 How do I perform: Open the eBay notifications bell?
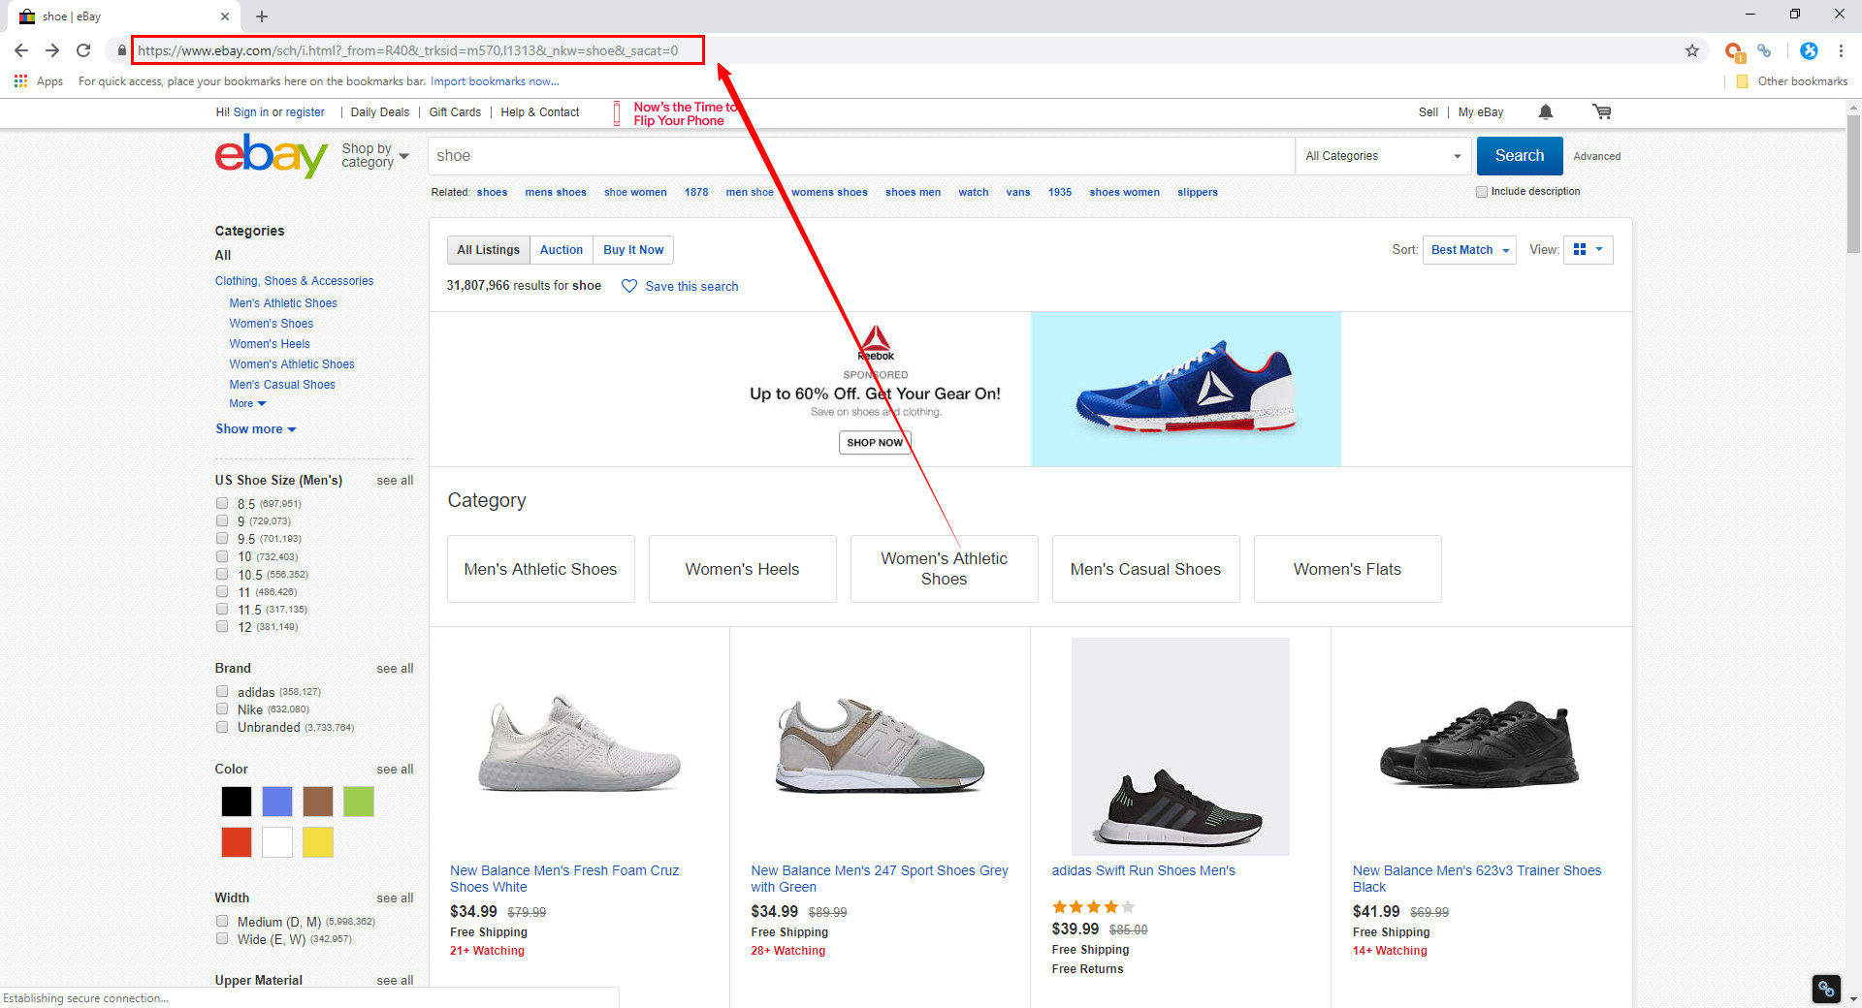pos(1546,112)
